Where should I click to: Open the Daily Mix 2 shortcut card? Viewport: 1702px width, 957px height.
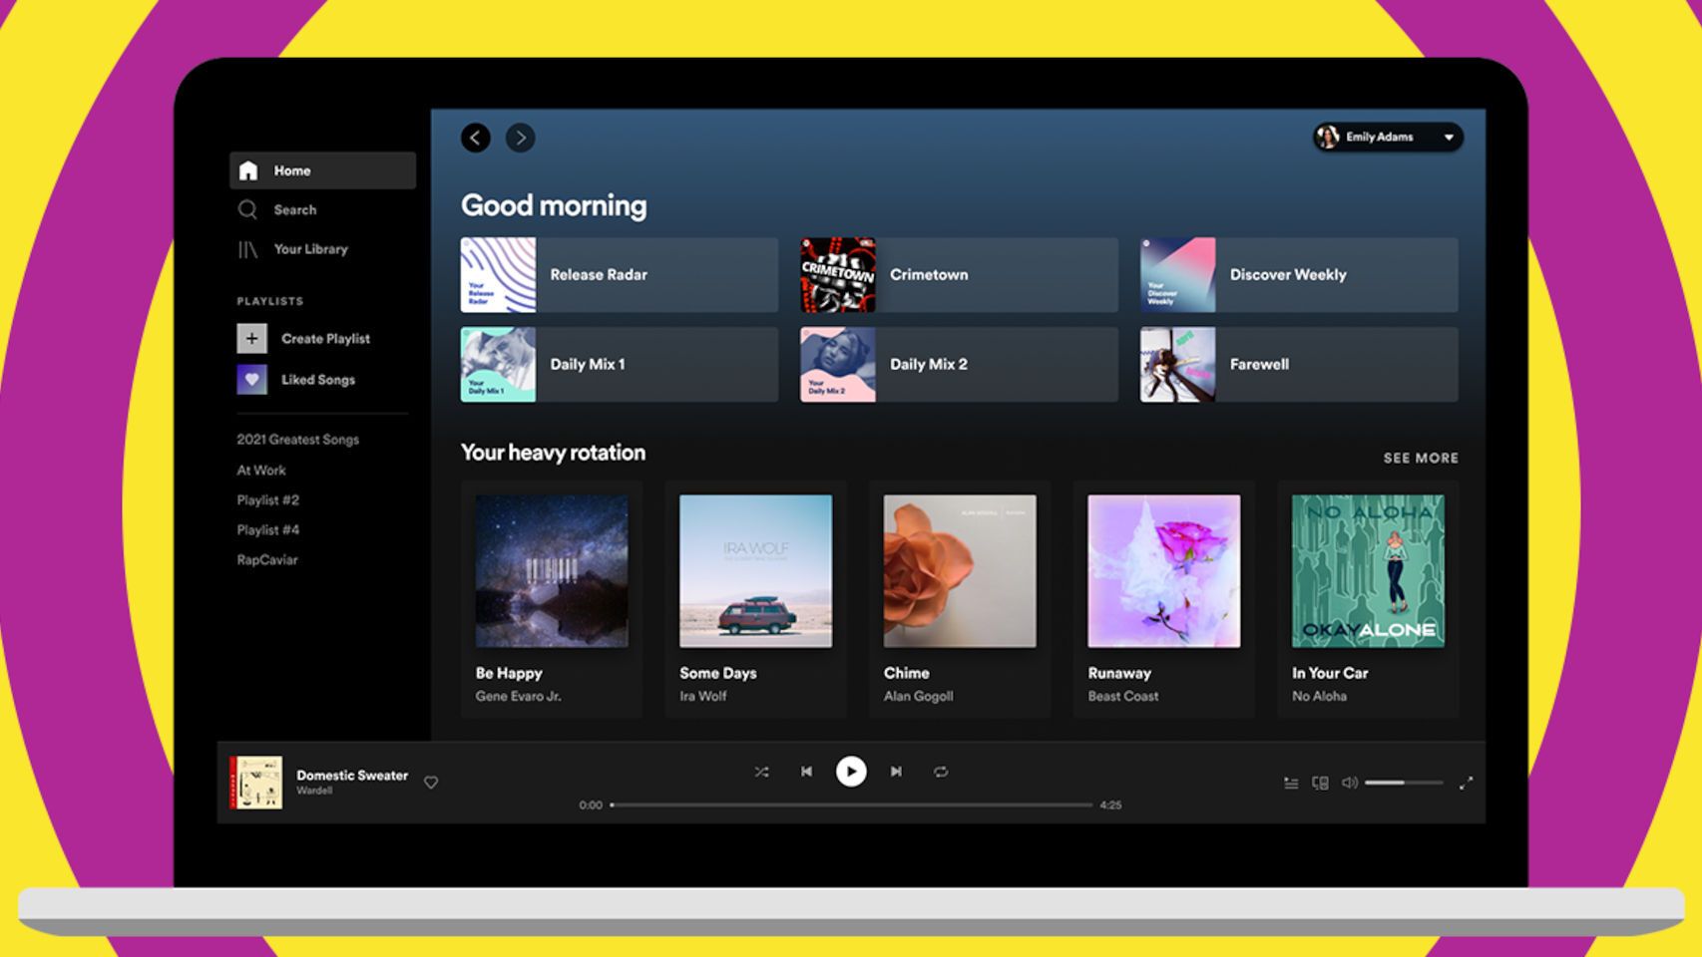tap(959, 364)
